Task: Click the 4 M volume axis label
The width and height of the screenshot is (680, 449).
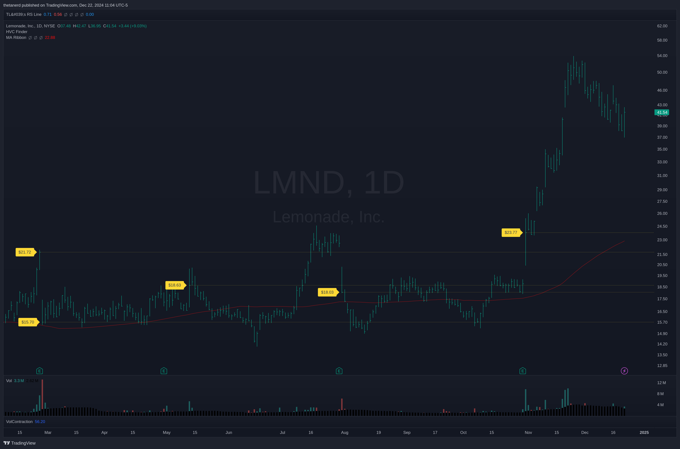Action: click(x=660, y=405)
